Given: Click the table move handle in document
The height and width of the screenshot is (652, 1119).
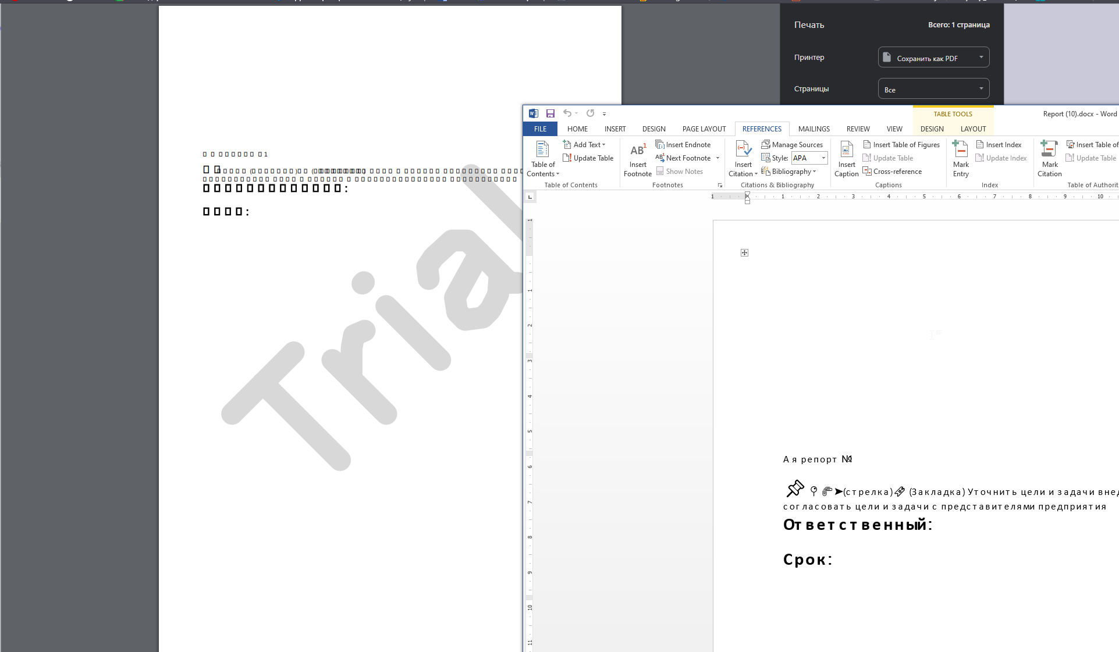Looking at the screenshot, I should tap(744, 252).
